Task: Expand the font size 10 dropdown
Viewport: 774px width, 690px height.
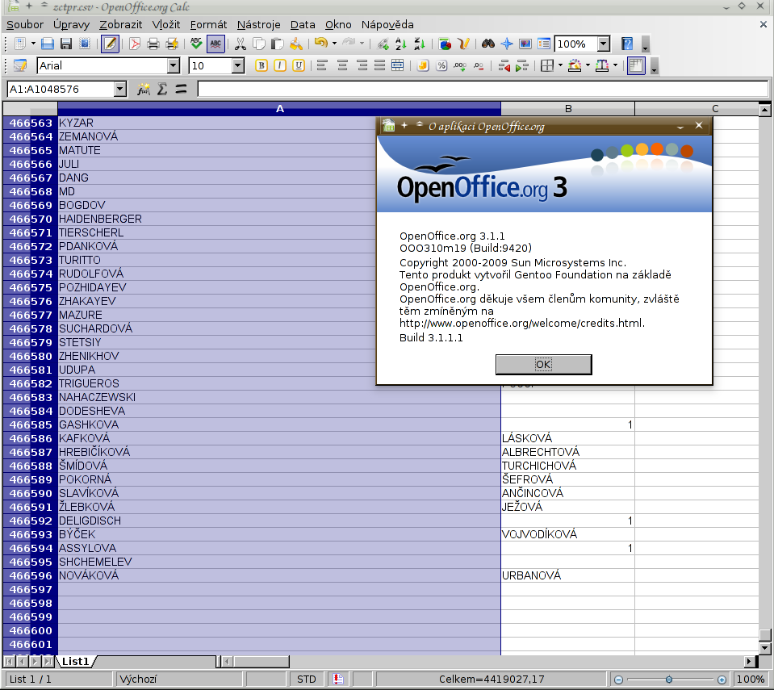Action: click(x=238, y=65)
